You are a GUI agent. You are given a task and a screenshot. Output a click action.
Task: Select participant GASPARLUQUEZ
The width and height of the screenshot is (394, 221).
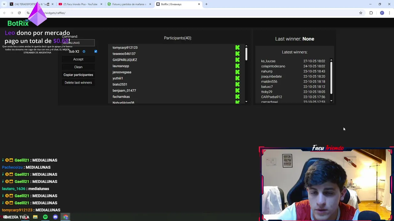coord(125,60)
